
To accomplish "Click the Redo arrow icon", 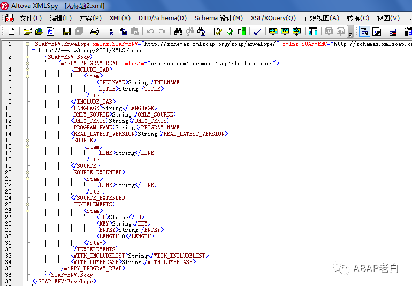I will click(162, 32).
